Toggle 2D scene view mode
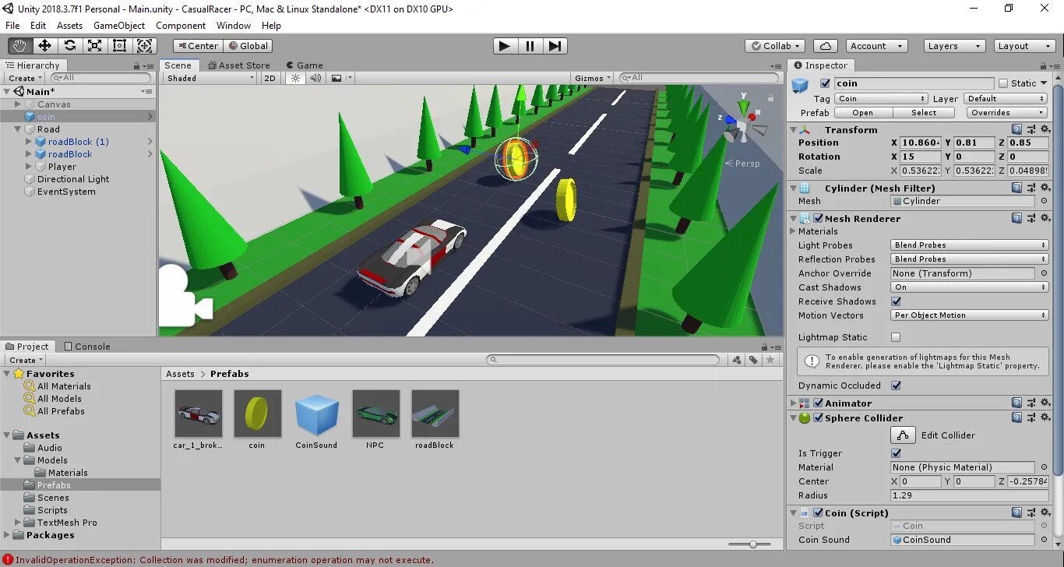 tap(270, 78)
